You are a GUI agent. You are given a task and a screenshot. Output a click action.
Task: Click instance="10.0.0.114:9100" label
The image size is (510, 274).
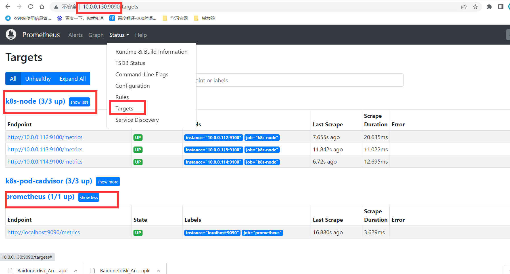(214, 162)
